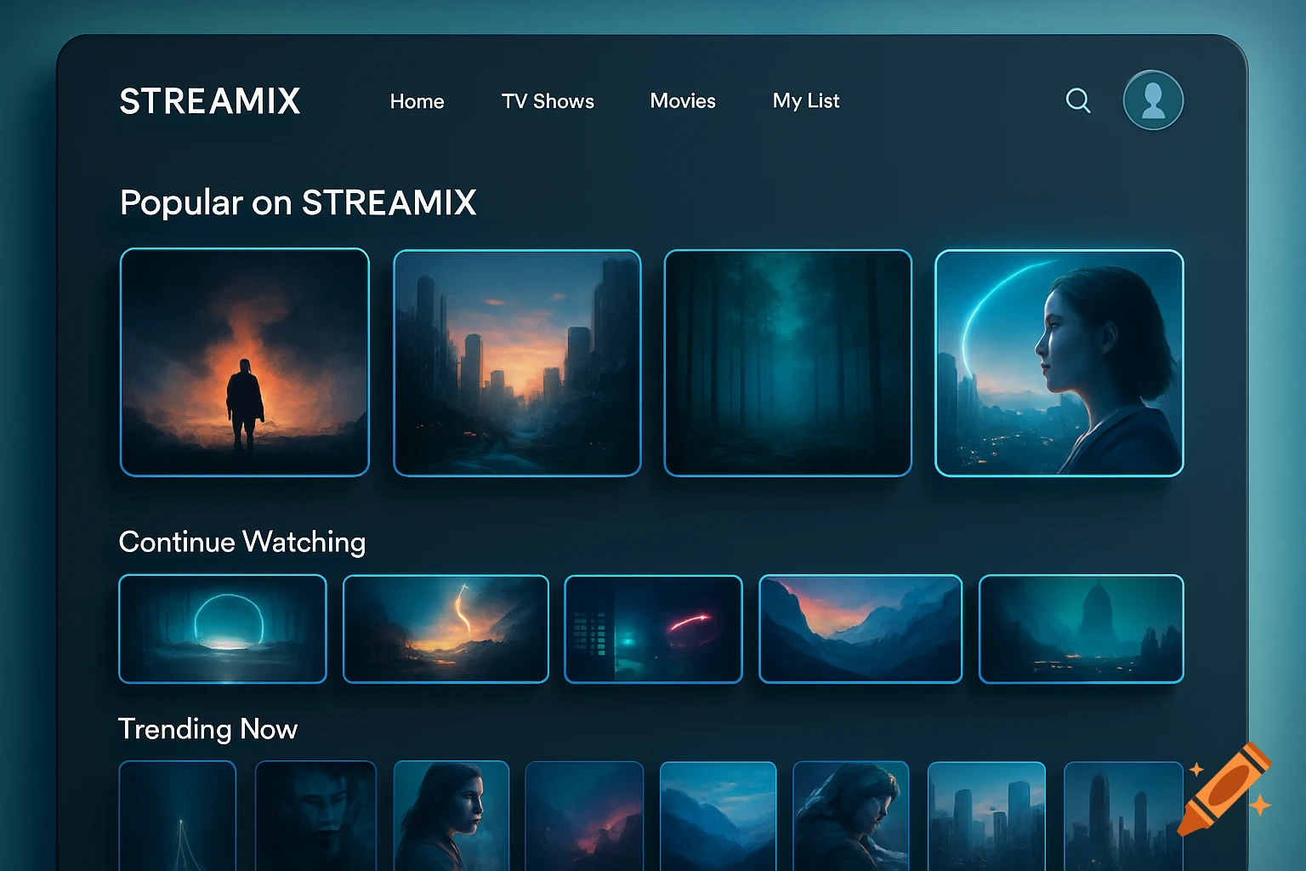Open the mountain sunset thumbnail in Continue Watching

860,629
